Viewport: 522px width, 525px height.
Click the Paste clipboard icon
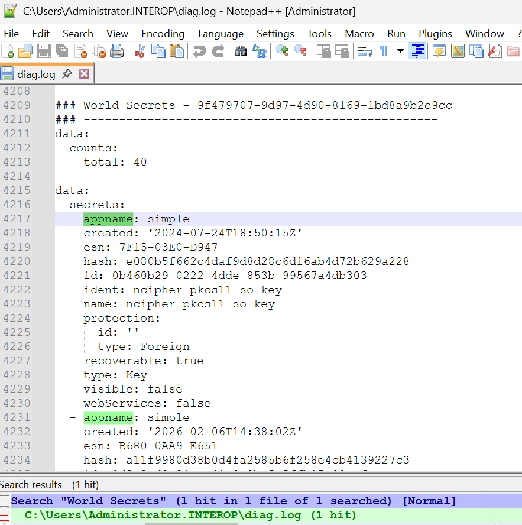pyautogui.click(x=177, y=51)
